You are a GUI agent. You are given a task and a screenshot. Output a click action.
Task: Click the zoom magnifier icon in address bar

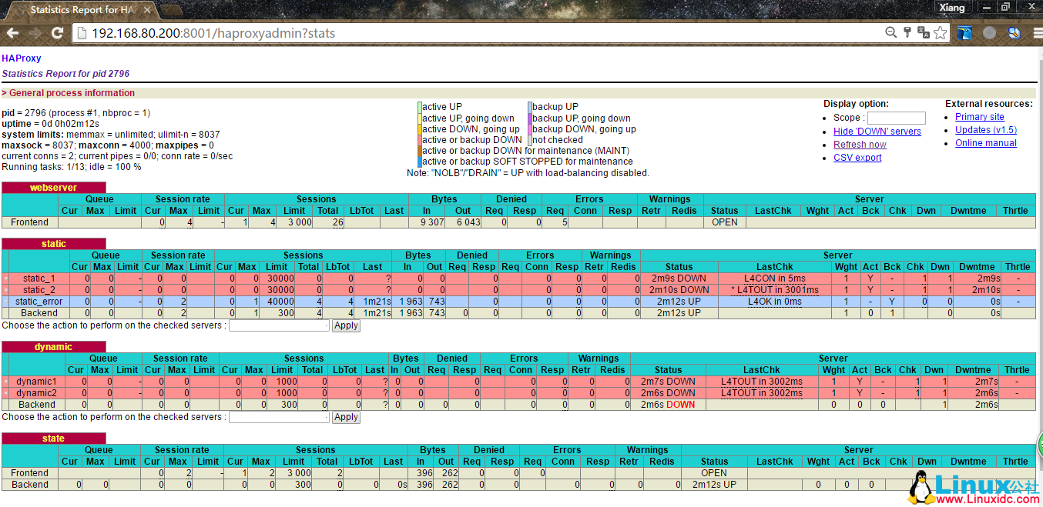[x=890, y=32]
